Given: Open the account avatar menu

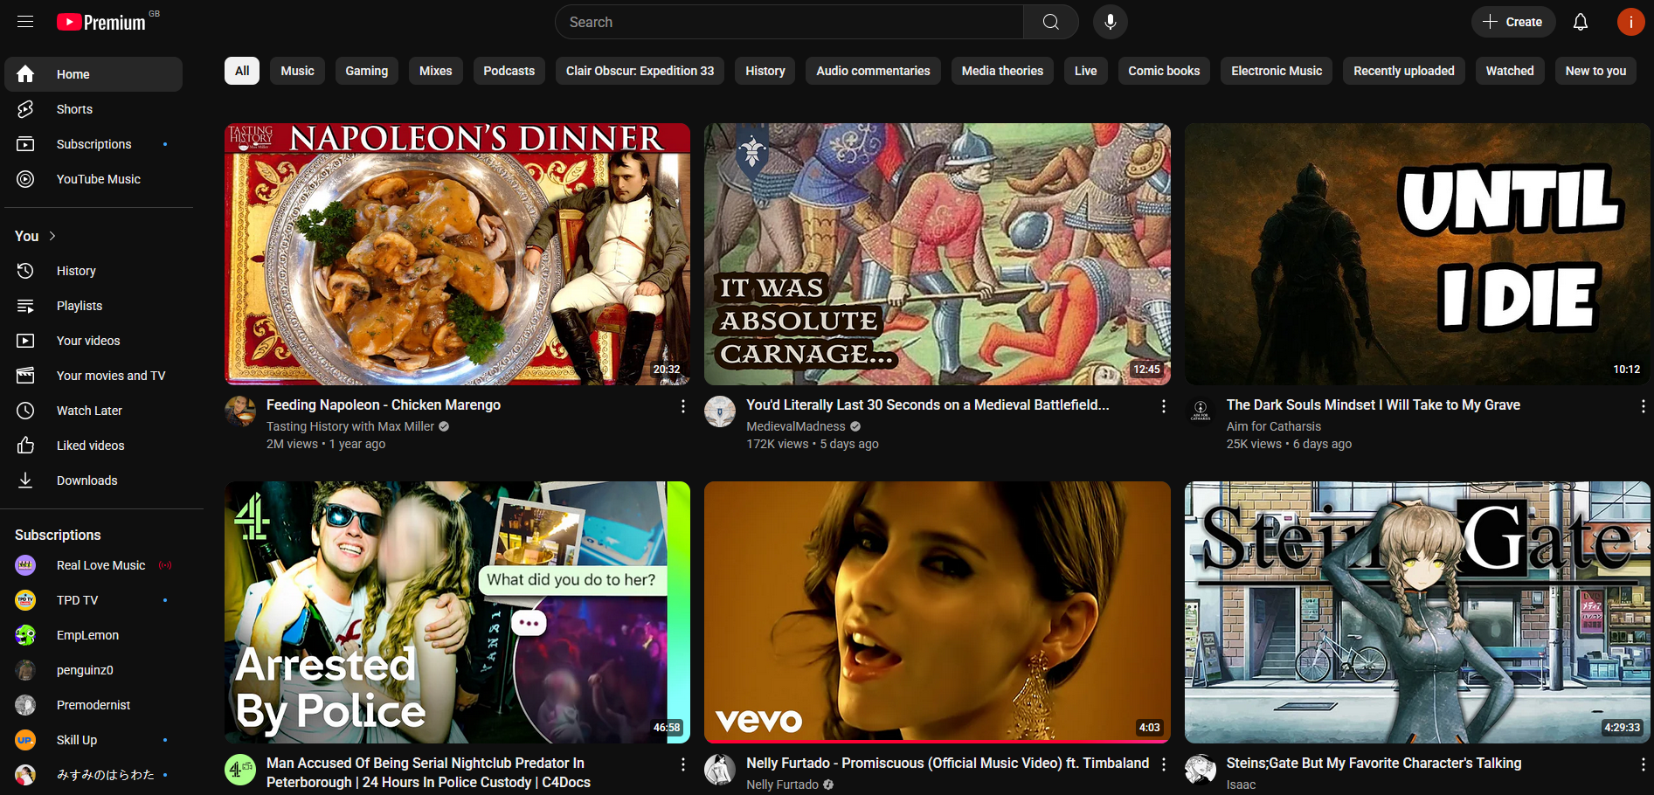Looking at the screenshot, I should [1630, 22].
